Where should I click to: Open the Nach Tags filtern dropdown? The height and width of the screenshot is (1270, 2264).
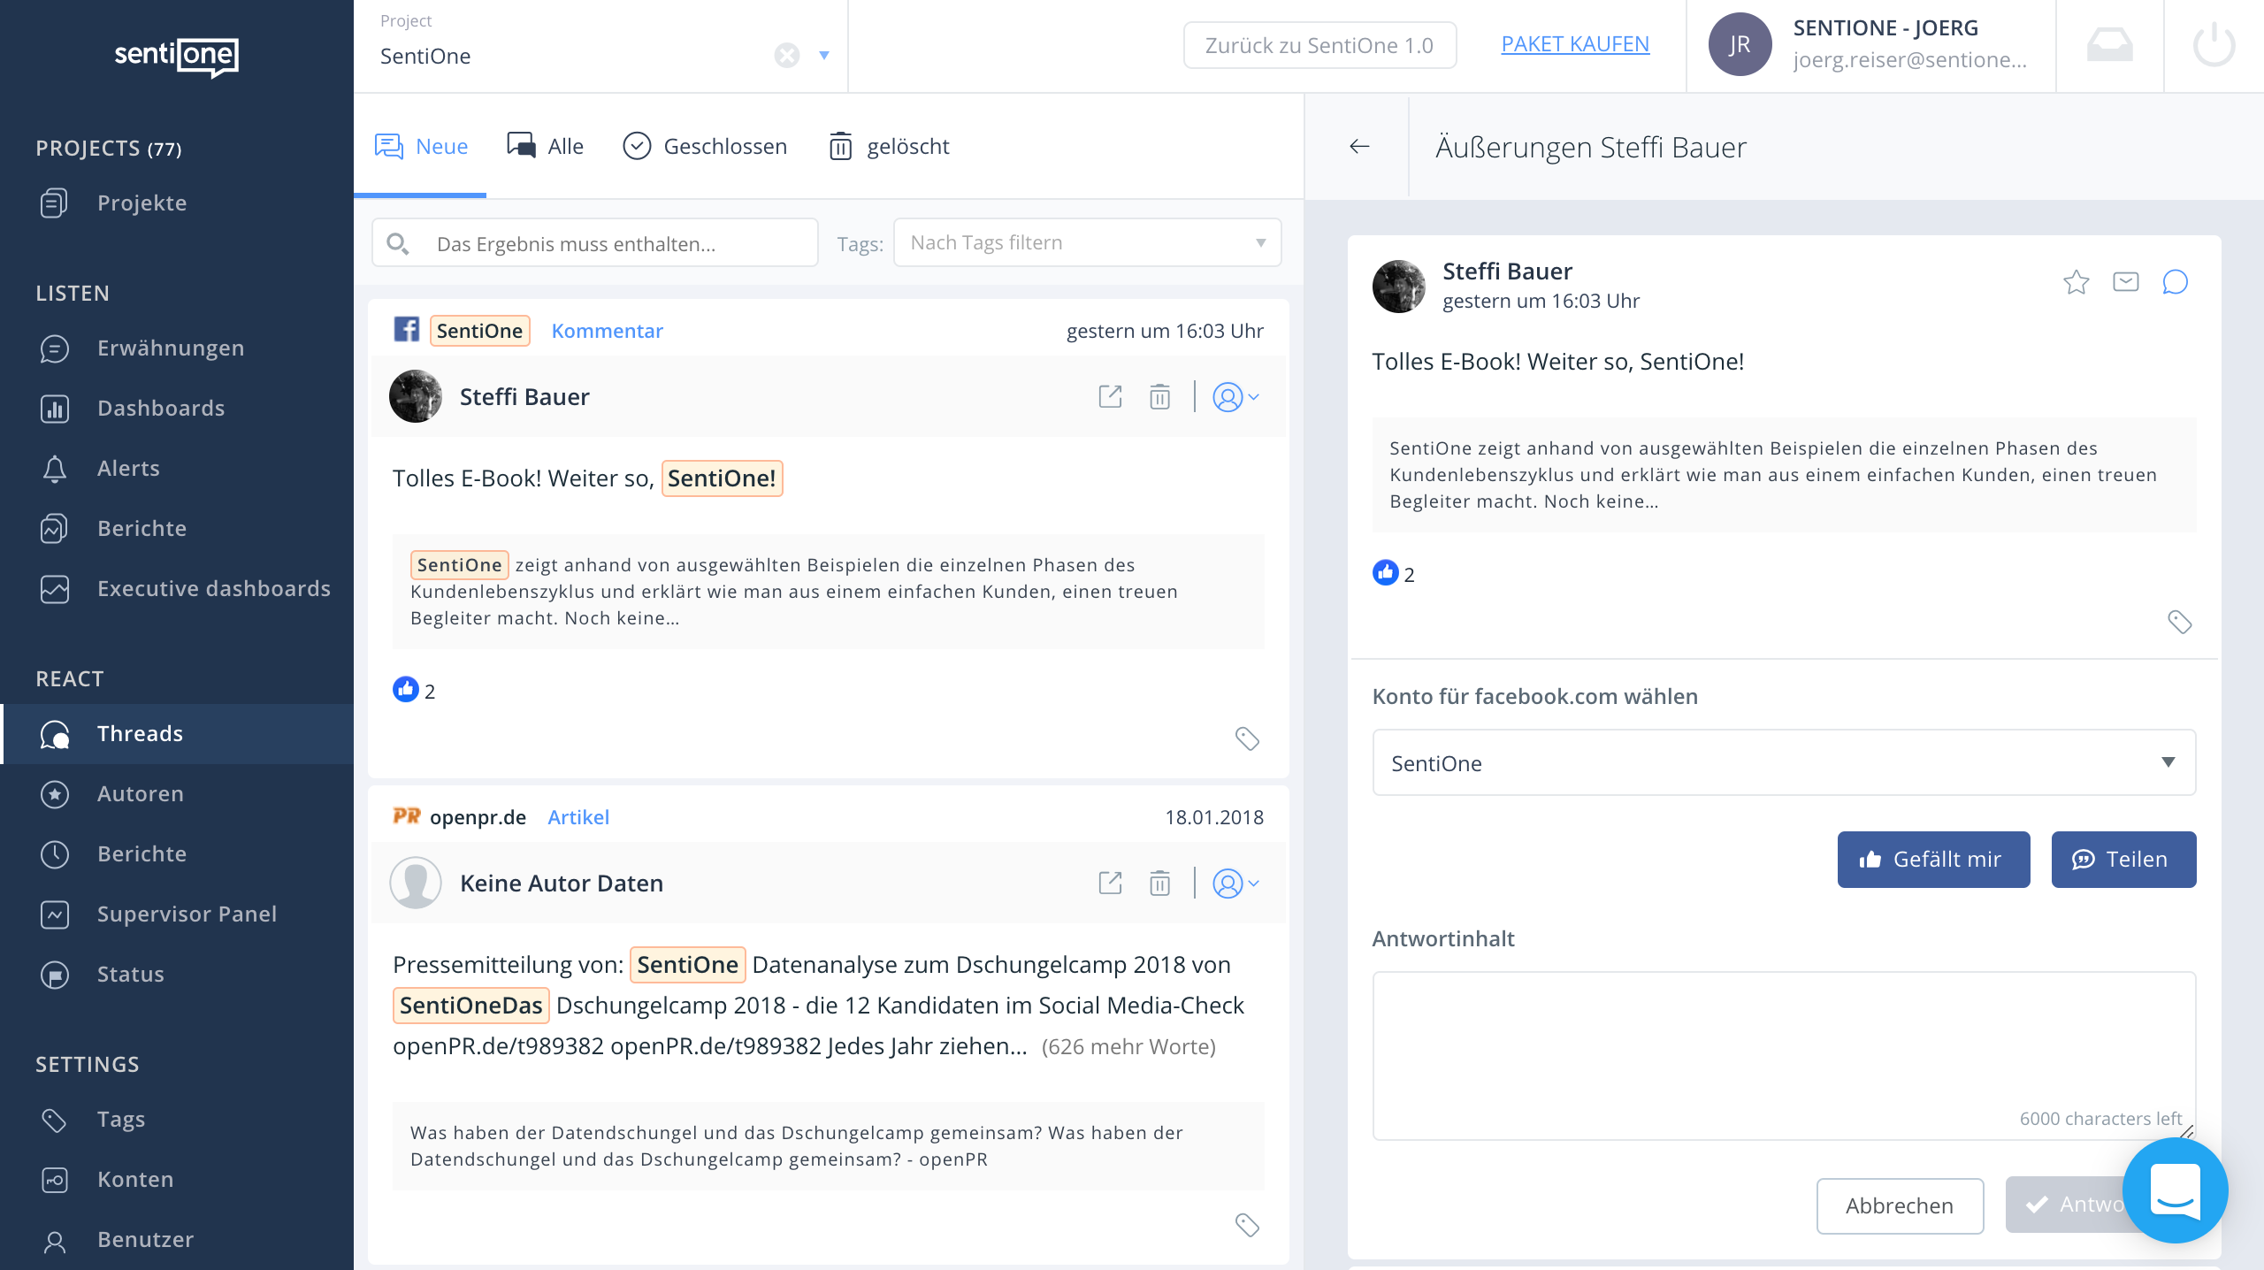(1087, 242)
